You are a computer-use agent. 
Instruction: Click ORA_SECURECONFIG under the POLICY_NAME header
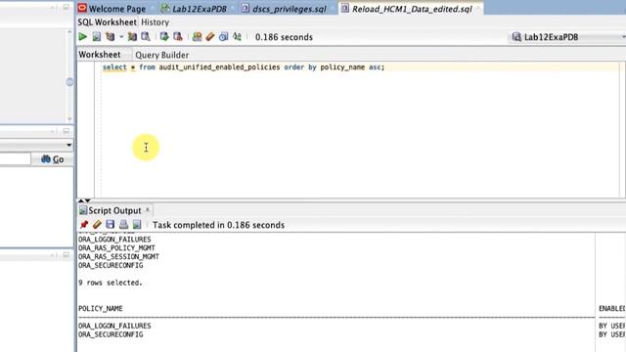(111, 334)
